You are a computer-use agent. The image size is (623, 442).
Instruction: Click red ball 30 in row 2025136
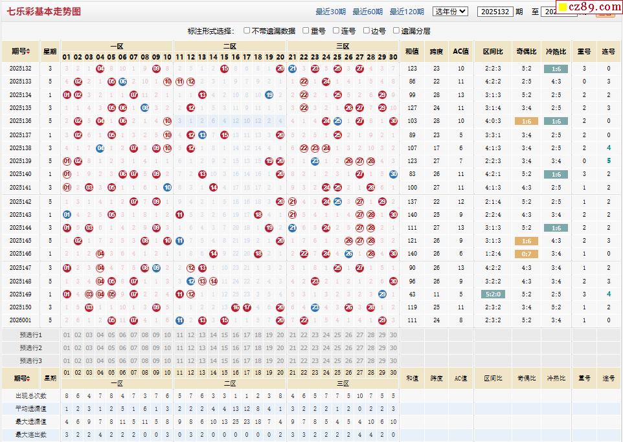[x=393, y=121]
